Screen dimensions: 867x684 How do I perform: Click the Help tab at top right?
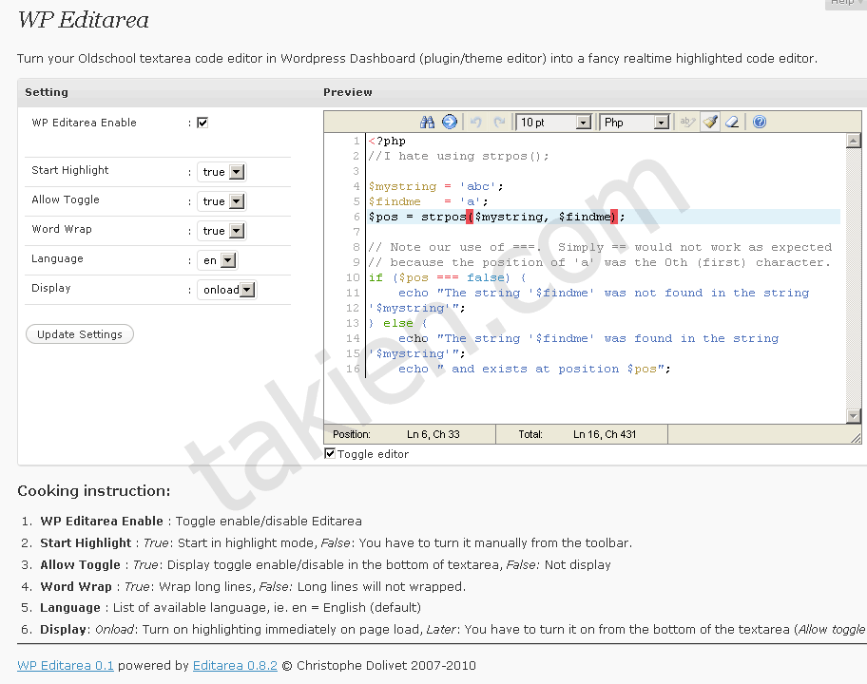(846, 3)
